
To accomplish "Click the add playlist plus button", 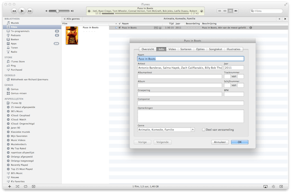I will coord(10,187).
